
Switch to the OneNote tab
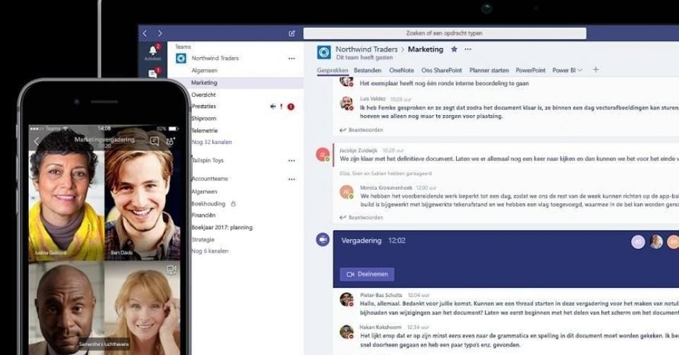[402, 71]
